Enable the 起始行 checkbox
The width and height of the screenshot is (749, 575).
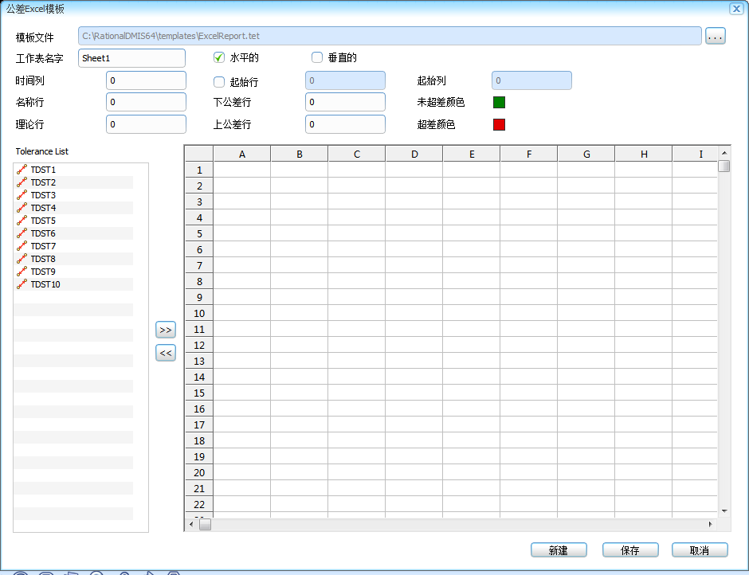pyautogui.click(x=218, y=80)
